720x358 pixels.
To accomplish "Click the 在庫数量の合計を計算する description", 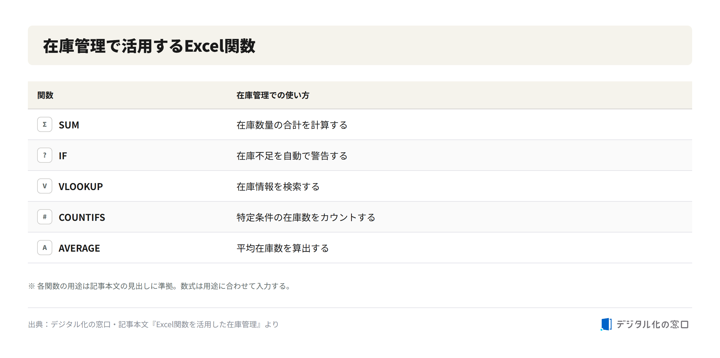I will pos(292,125).
